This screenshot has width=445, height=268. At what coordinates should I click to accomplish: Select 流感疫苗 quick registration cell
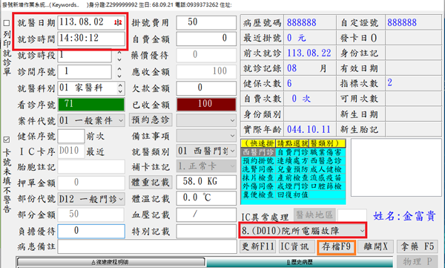click(326, 178)
